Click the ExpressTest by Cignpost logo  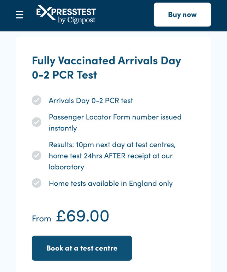pyautogui.click(x=66, y=15)
